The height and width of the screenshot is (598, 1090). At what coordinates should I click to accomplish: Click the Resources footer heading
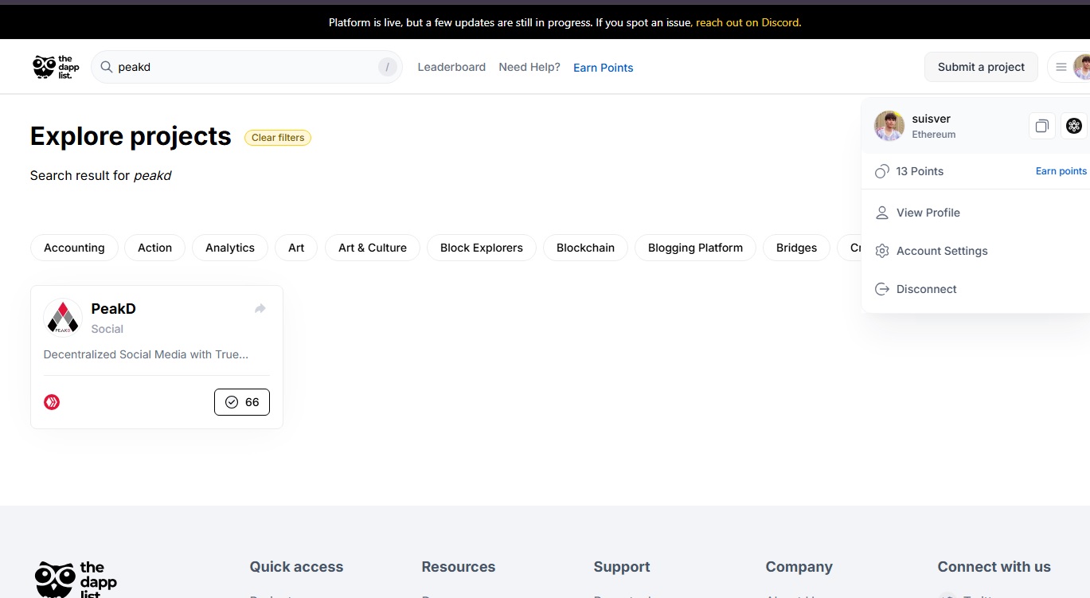tap(459, 567)
